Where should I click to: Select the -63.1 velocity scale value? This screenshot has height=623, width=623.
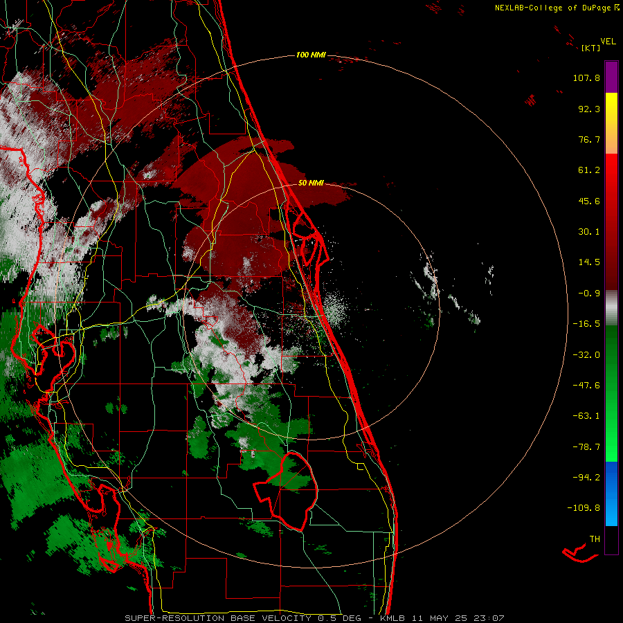coord(586,416)
